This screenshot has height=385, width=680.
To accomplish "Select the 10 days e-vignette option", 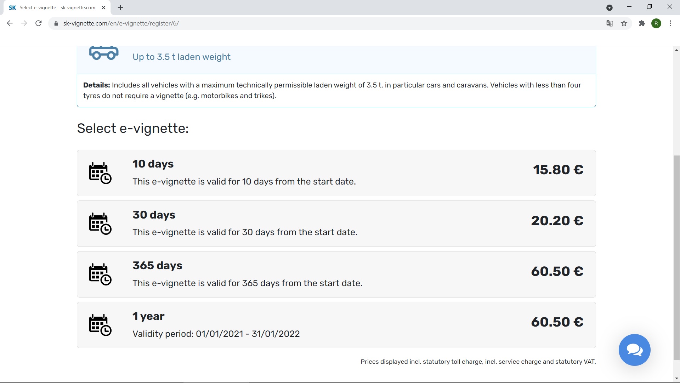I will pyautogui.click(x=336, y=173).
